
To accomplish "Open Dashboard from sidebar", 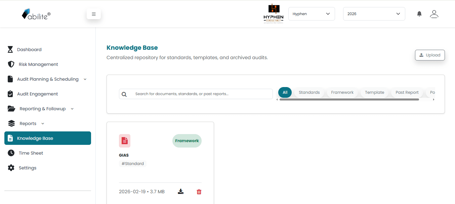I will coord(48,49).
